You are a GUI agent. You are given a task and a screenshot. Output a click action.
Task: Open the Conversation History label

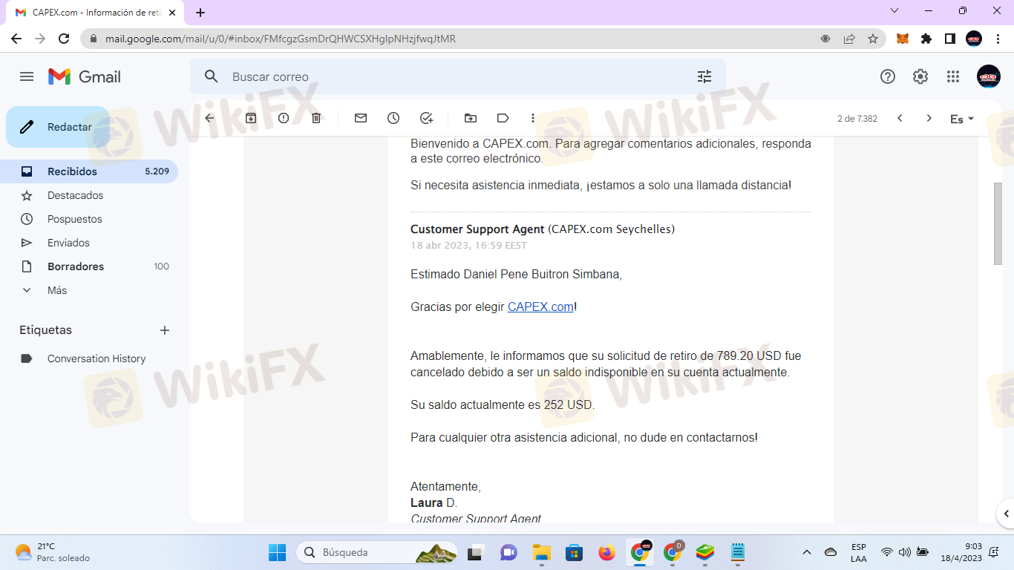pyautogui.click(x=89, y=358)
